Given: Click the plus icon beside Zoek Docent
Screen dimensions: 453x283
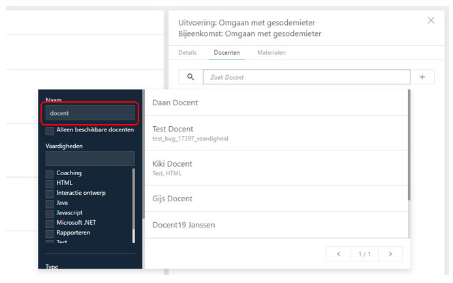Looking at the screenshot, I should coord(422,77).
